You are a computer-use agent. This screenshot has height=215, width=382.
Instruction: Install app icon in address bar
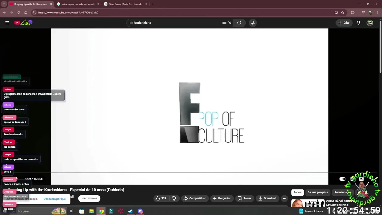pos(336,13)
